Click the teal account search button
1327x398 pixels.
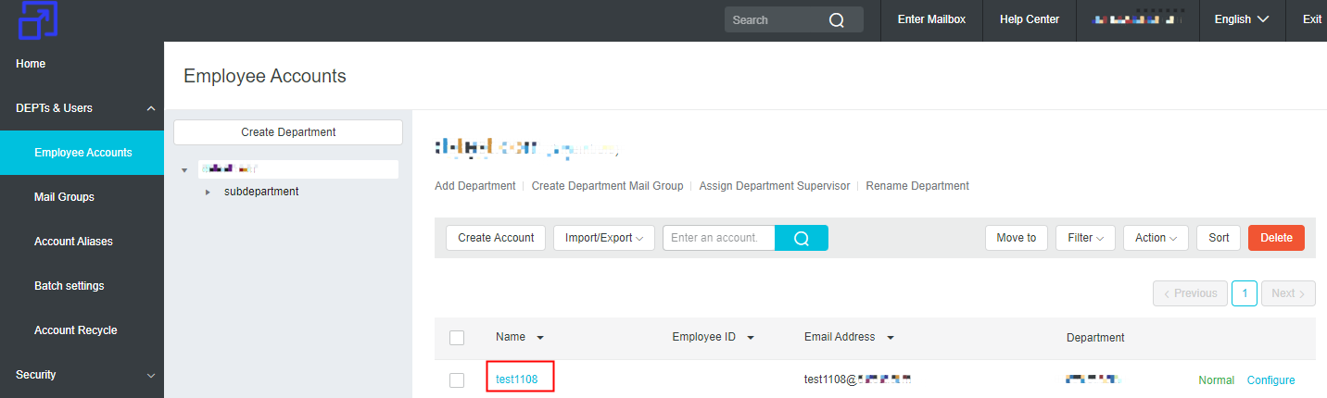(x=802, y=238)
